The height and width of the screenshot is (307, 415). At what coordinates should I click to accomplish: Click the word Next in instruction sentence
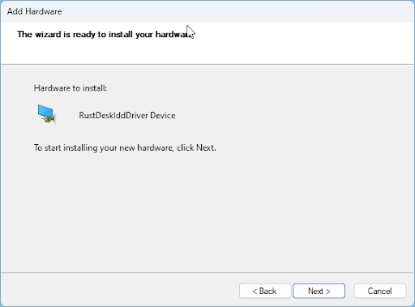point(205,147)
